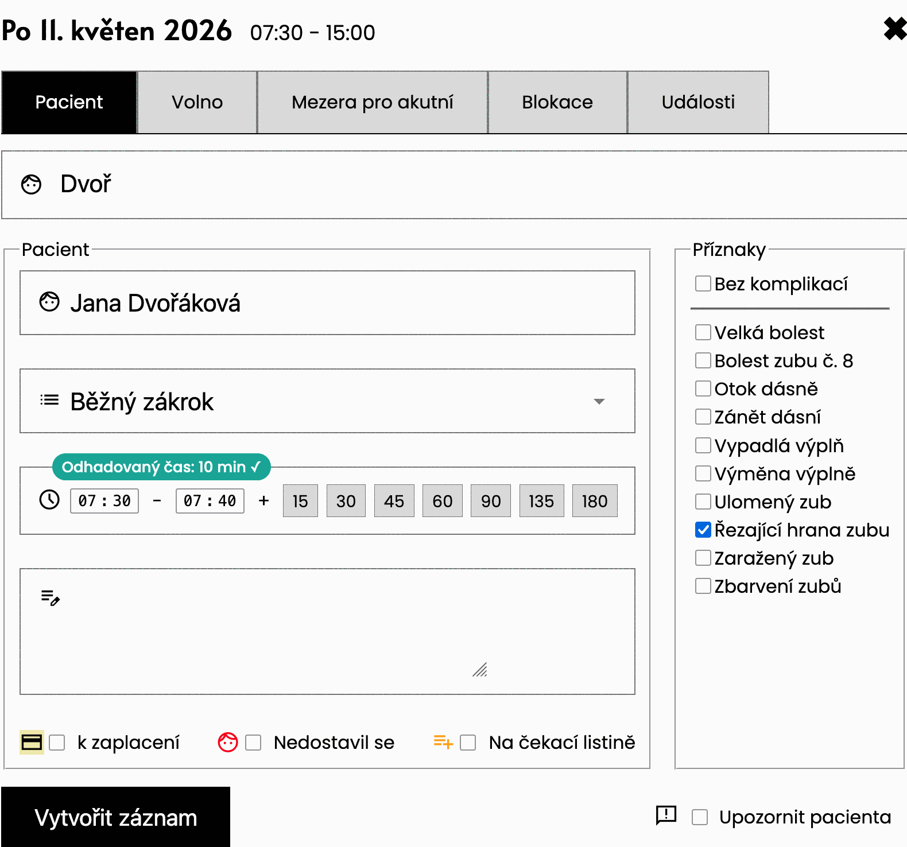
Task: Tick the Velká bolest symptom
Action: (x=703, y=332)
